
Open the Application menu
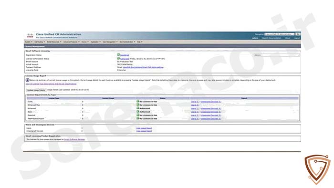point(95,42)
